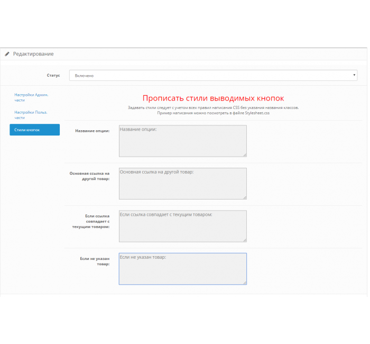Click the bold label Если ссылка совпадает с текущим товаром:
370x344 pixels.
pos(91,221)
